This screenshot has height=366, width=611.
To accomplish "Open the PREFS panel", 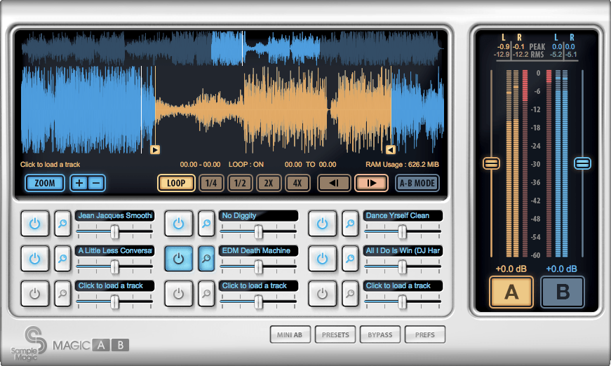I will pos(425,334).
